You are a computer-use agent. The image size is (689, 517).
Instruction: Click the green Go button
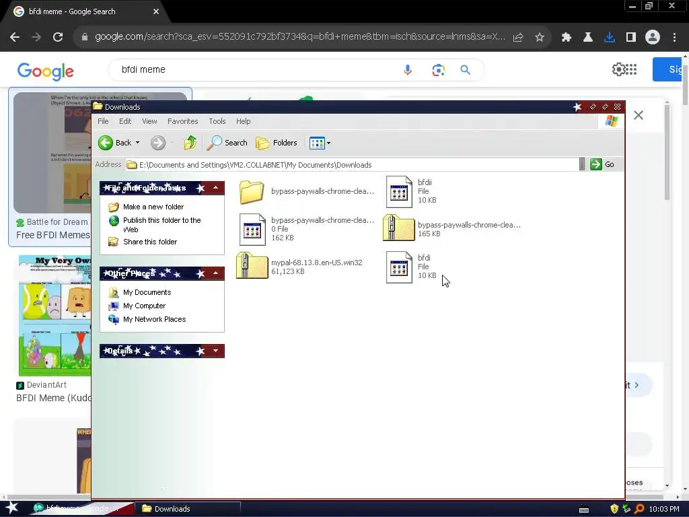coord(602,164)
